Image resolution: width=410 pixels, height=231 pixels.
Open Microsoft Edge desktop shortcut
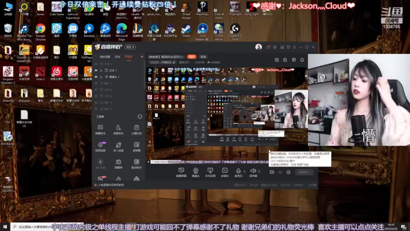point(121,32)
